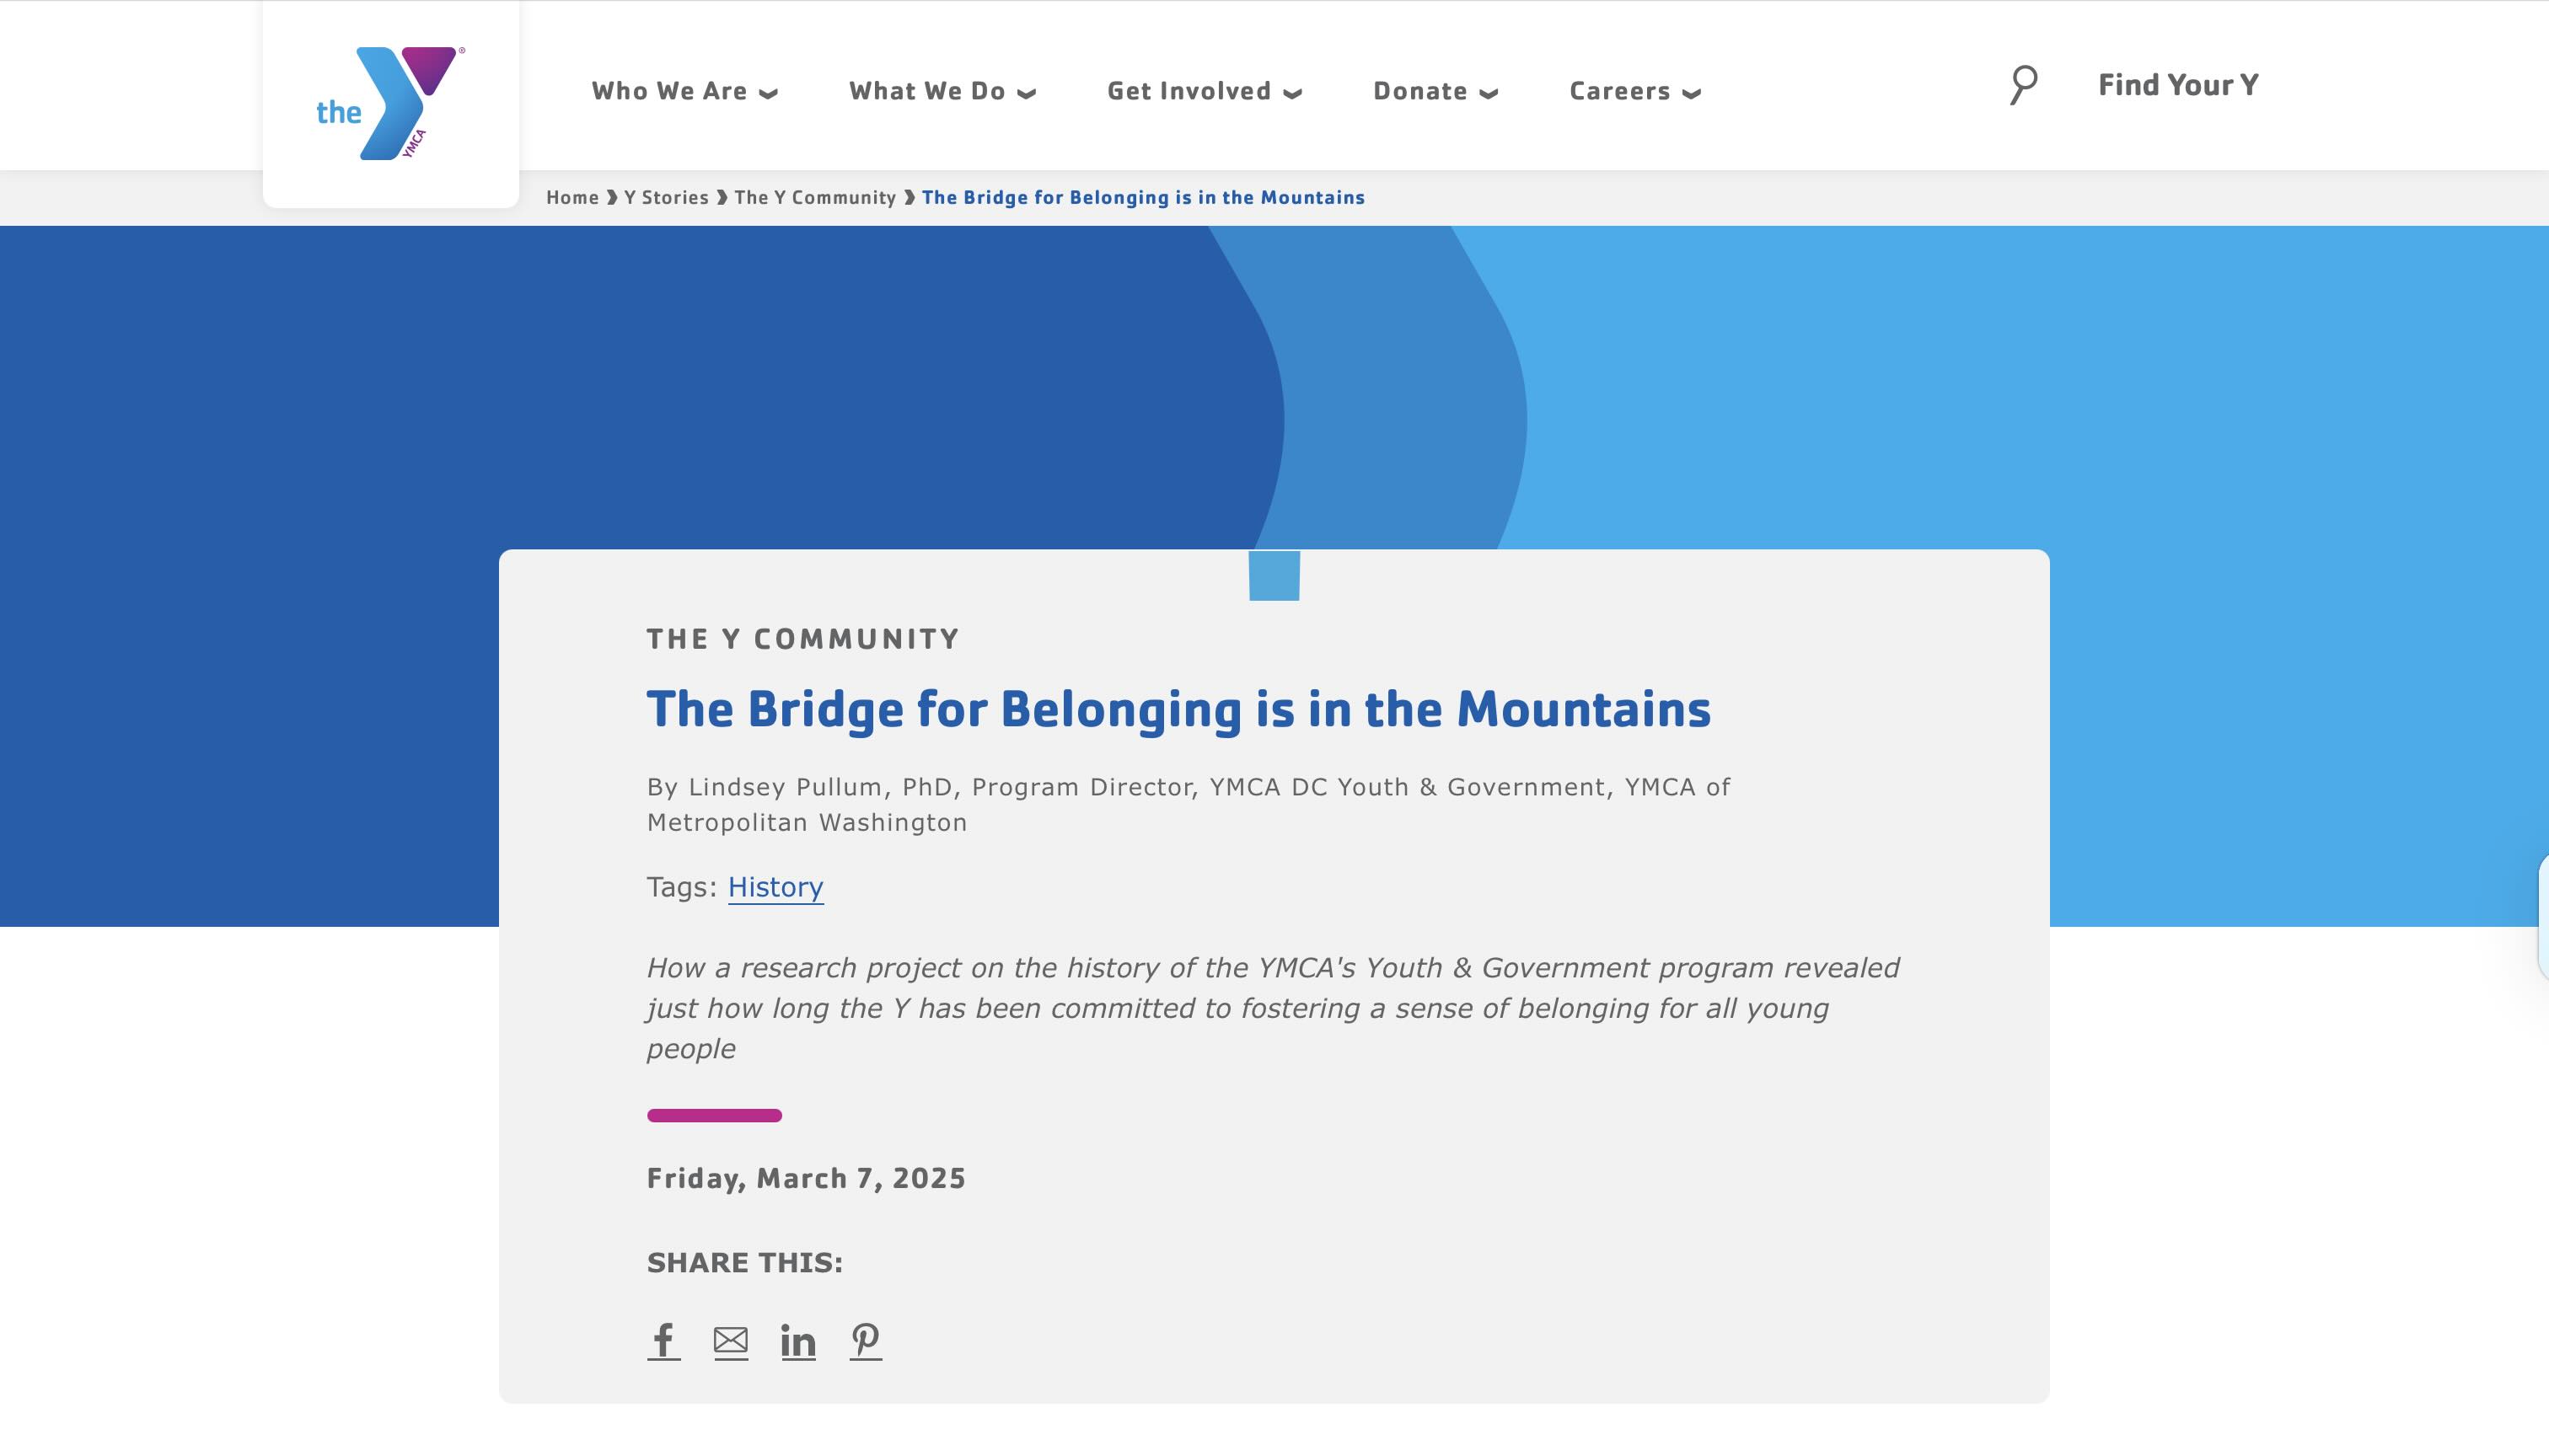
Task: Go to the Home breadcrumb link
Action: (572, 197)
